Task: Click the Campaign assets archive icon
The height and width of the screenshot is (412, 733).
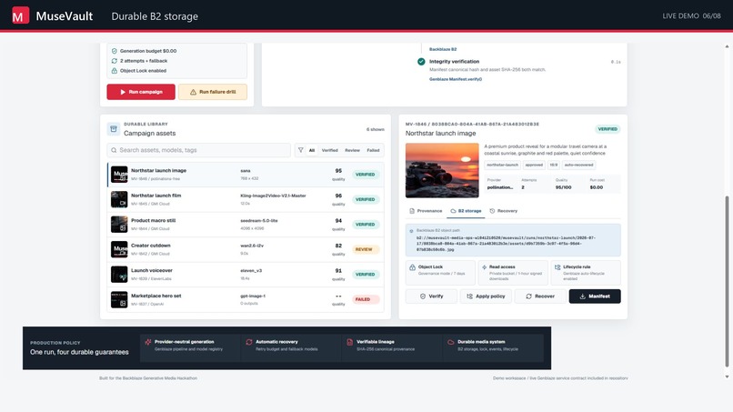Action: (113, 128)
